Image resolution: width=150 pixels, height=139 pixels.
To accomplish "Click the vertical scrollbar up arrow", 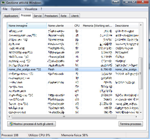I will point(141,25).
